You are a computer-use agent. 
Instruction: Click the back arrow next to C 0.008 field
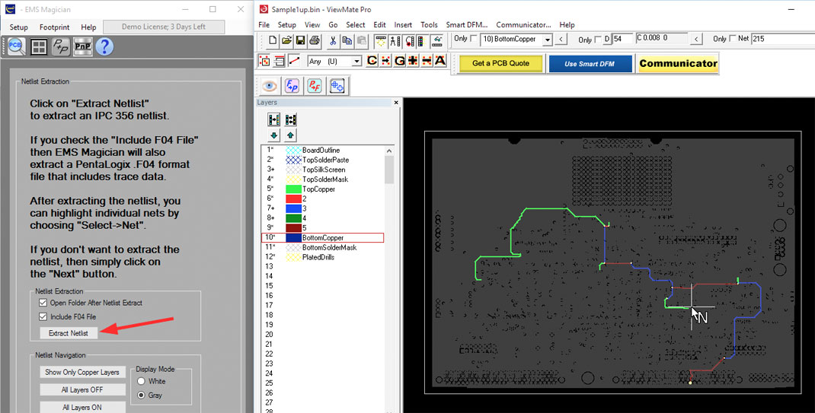coord(696,39)
